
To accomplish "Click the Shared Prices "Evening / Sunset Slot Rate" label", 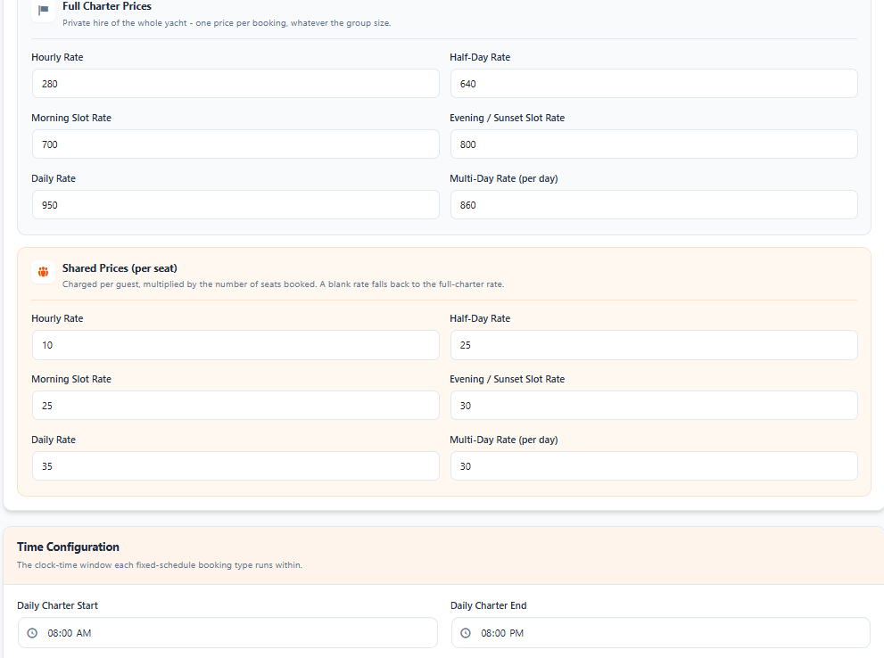I will click(508, 379).
